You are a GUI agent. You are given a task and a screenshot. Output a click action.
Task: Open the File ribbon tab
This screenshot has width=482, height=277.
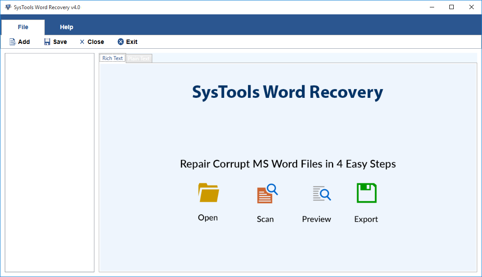23,27
